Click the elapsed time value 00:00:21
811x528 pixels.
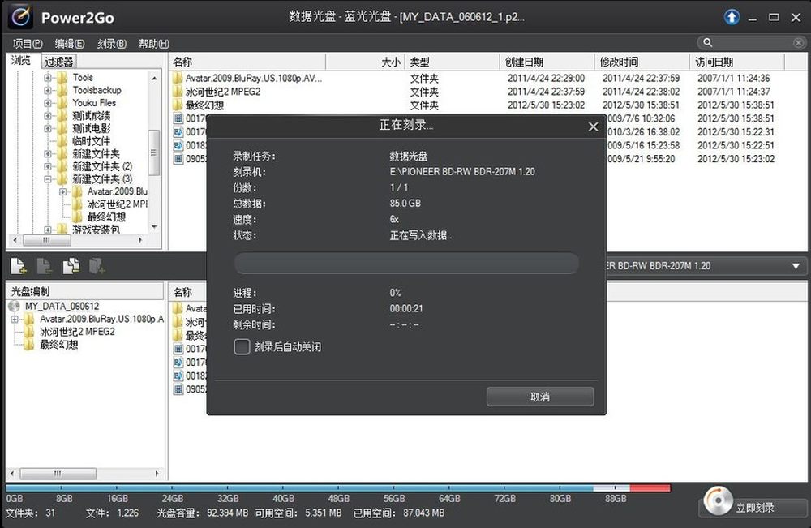(x=406, y=308)
